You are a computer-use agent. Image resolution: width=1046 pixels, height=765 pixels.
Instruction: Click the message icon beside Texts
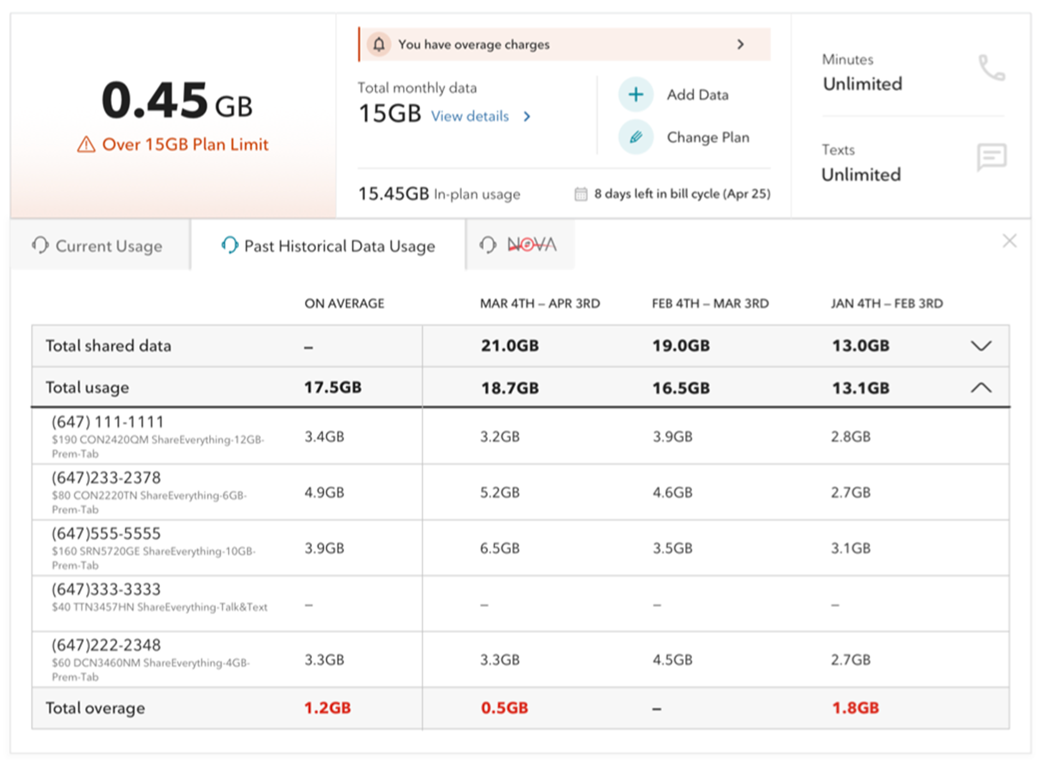pyautogui.click(x=991, y=157)
